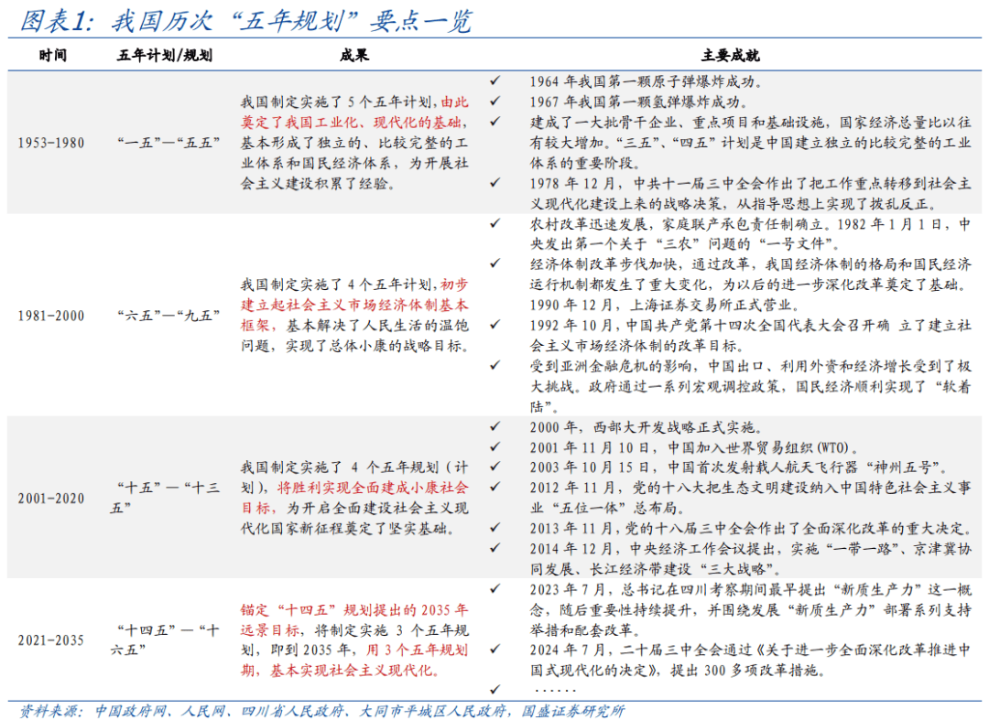This screenshot has width=989, height=720.
Task: Click the checkmark beside 2024 年 7 月
Action: coord(494,650)
